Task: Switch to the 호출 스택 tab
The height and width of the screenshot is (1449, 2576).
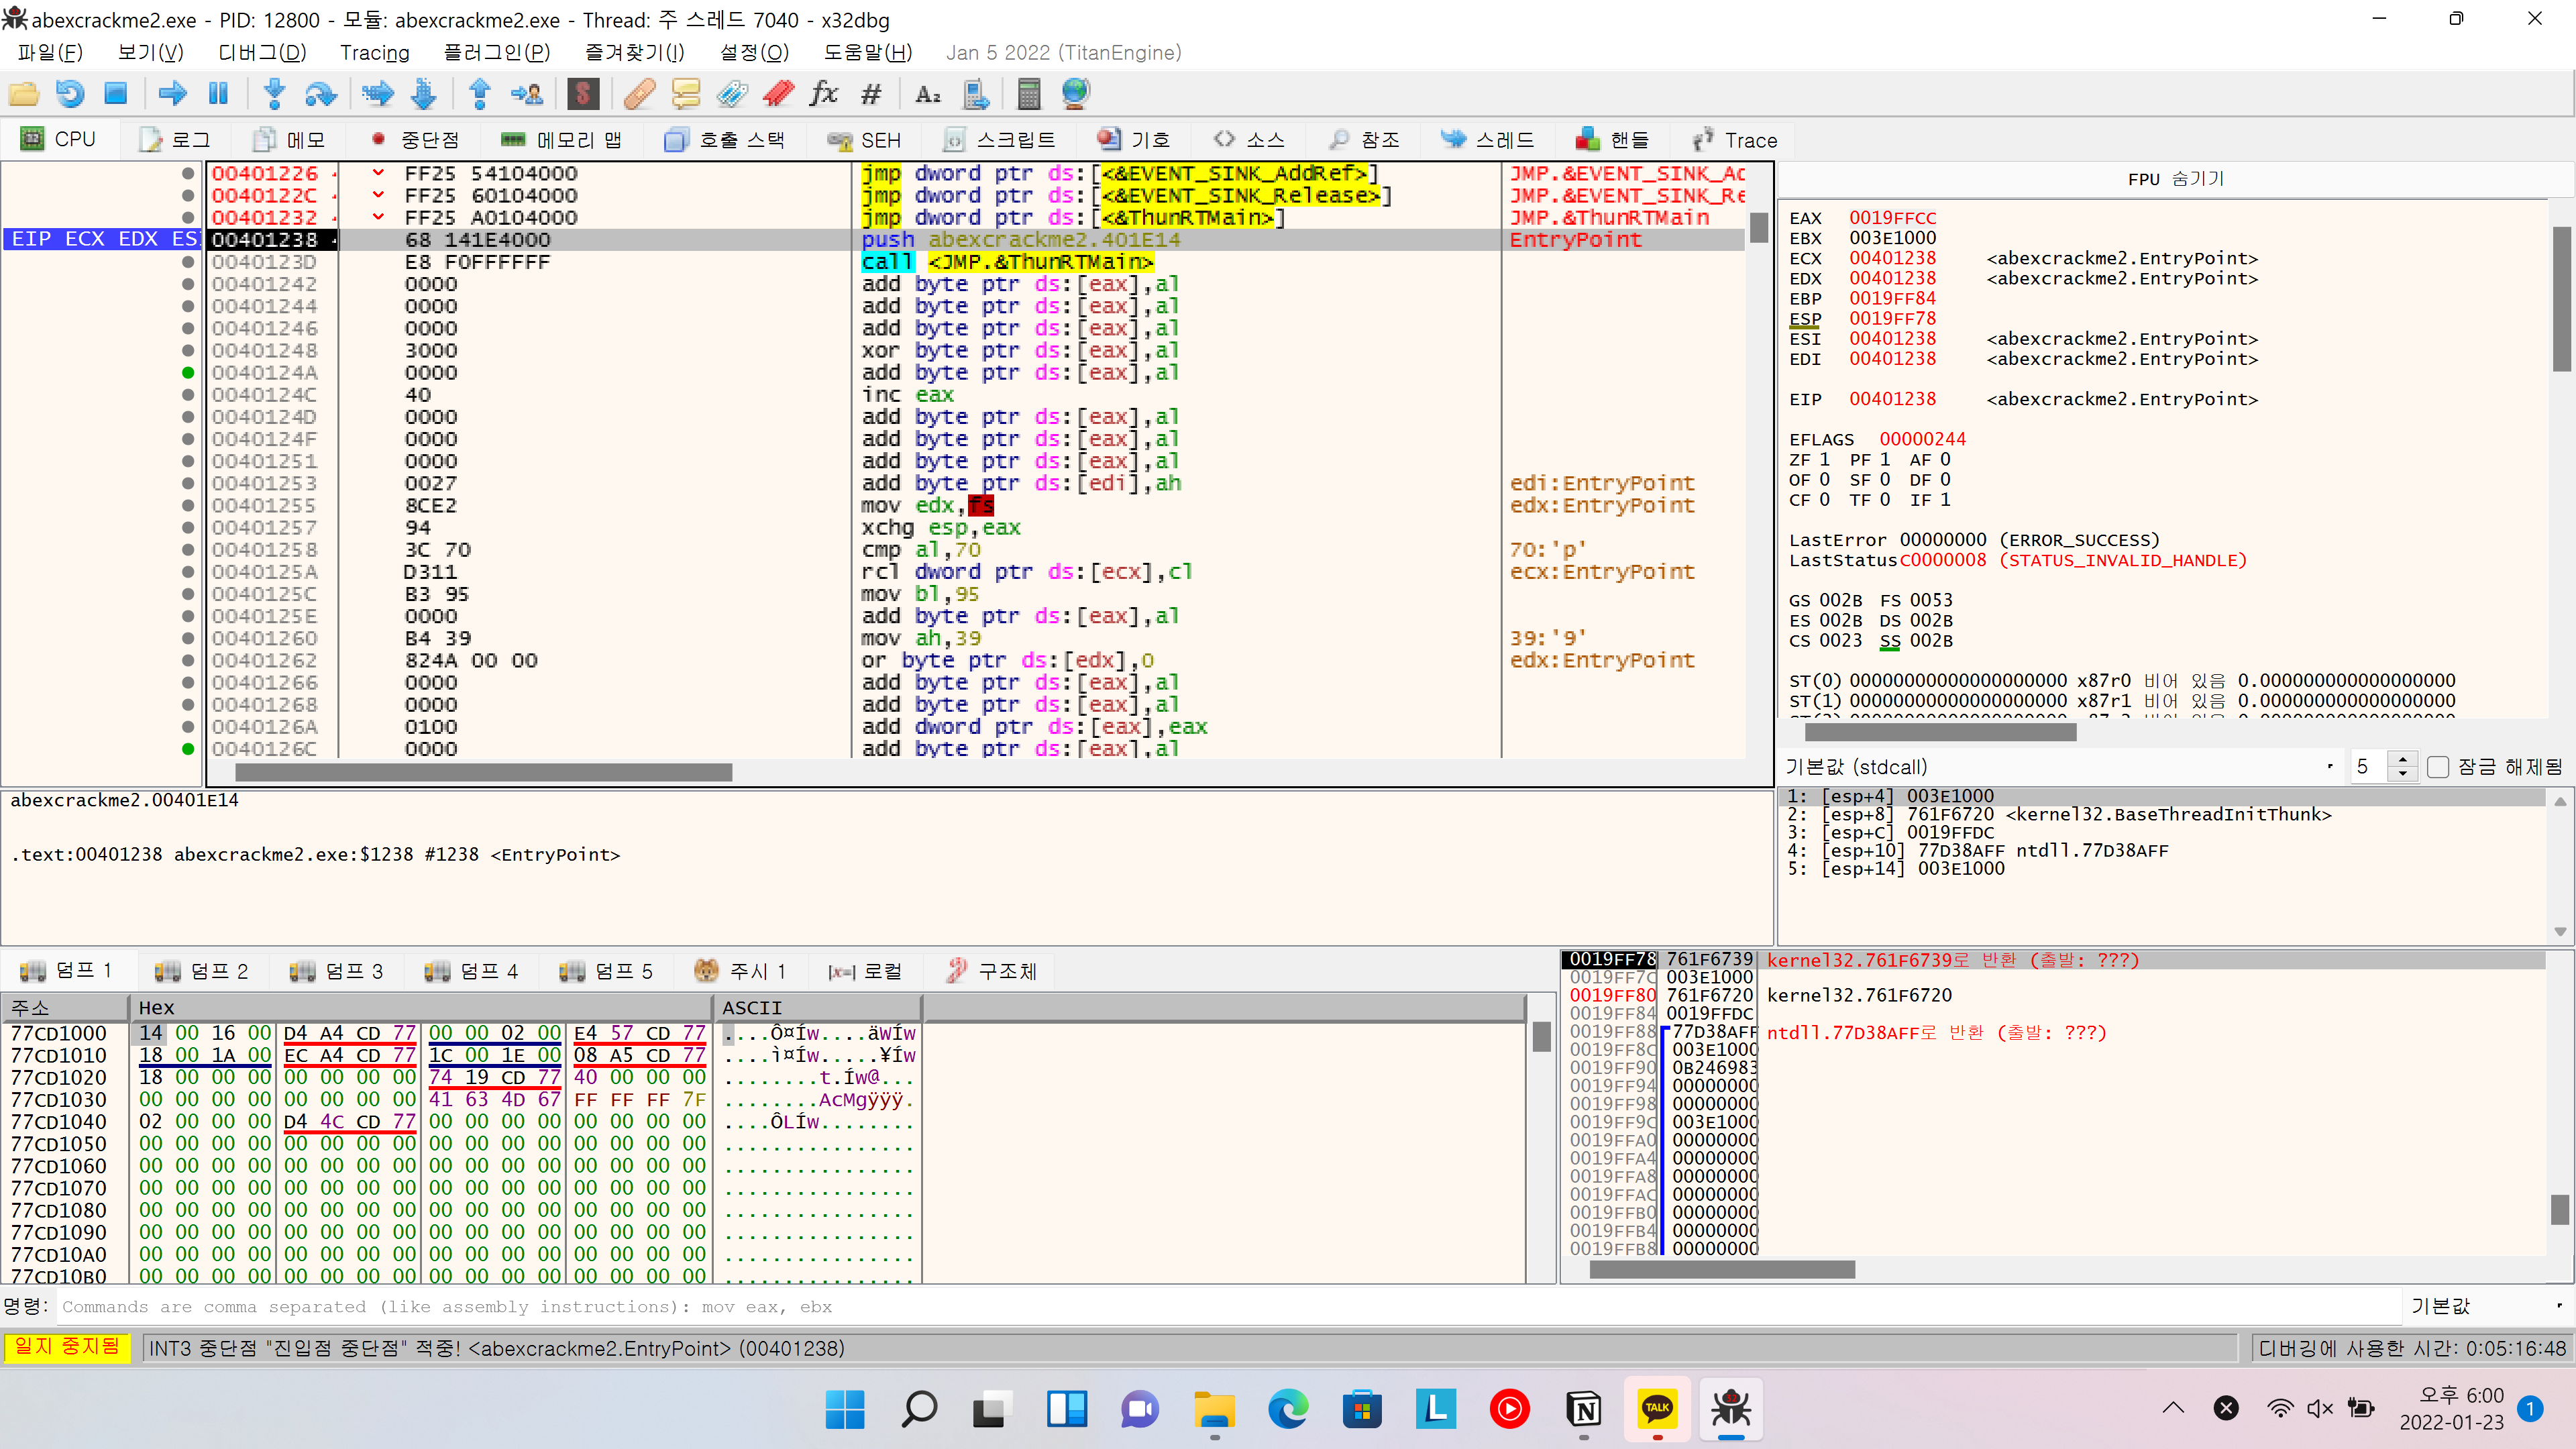Action: click(x=726, y=140)
